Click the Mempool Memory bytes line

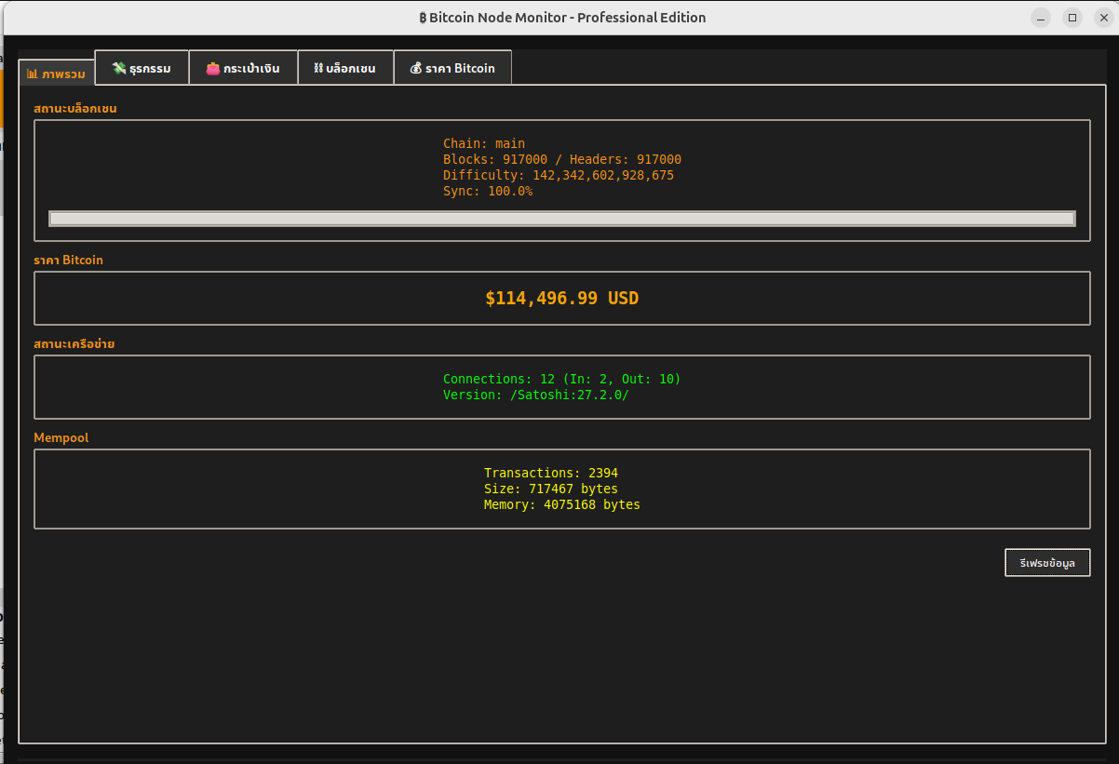pos(561,504)
